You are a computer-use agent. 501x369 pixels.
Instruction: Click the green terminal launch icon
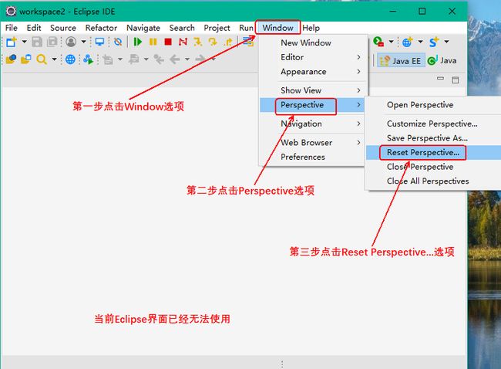click(378, 42)
